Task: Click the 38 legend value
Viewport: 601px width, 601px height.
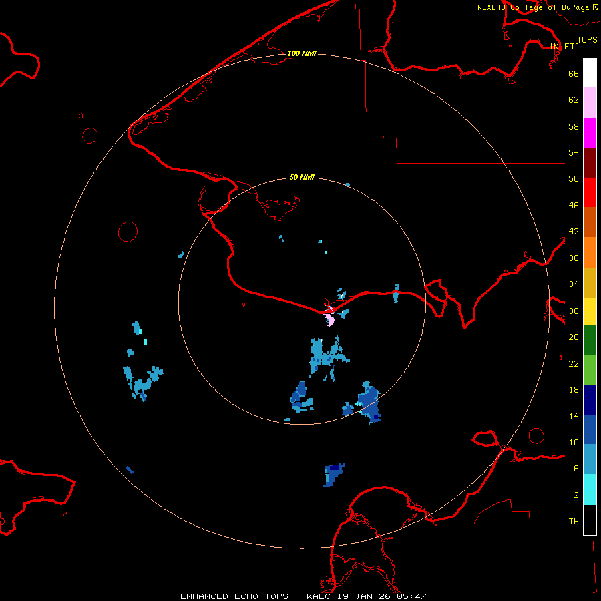Action: point(574,258)
